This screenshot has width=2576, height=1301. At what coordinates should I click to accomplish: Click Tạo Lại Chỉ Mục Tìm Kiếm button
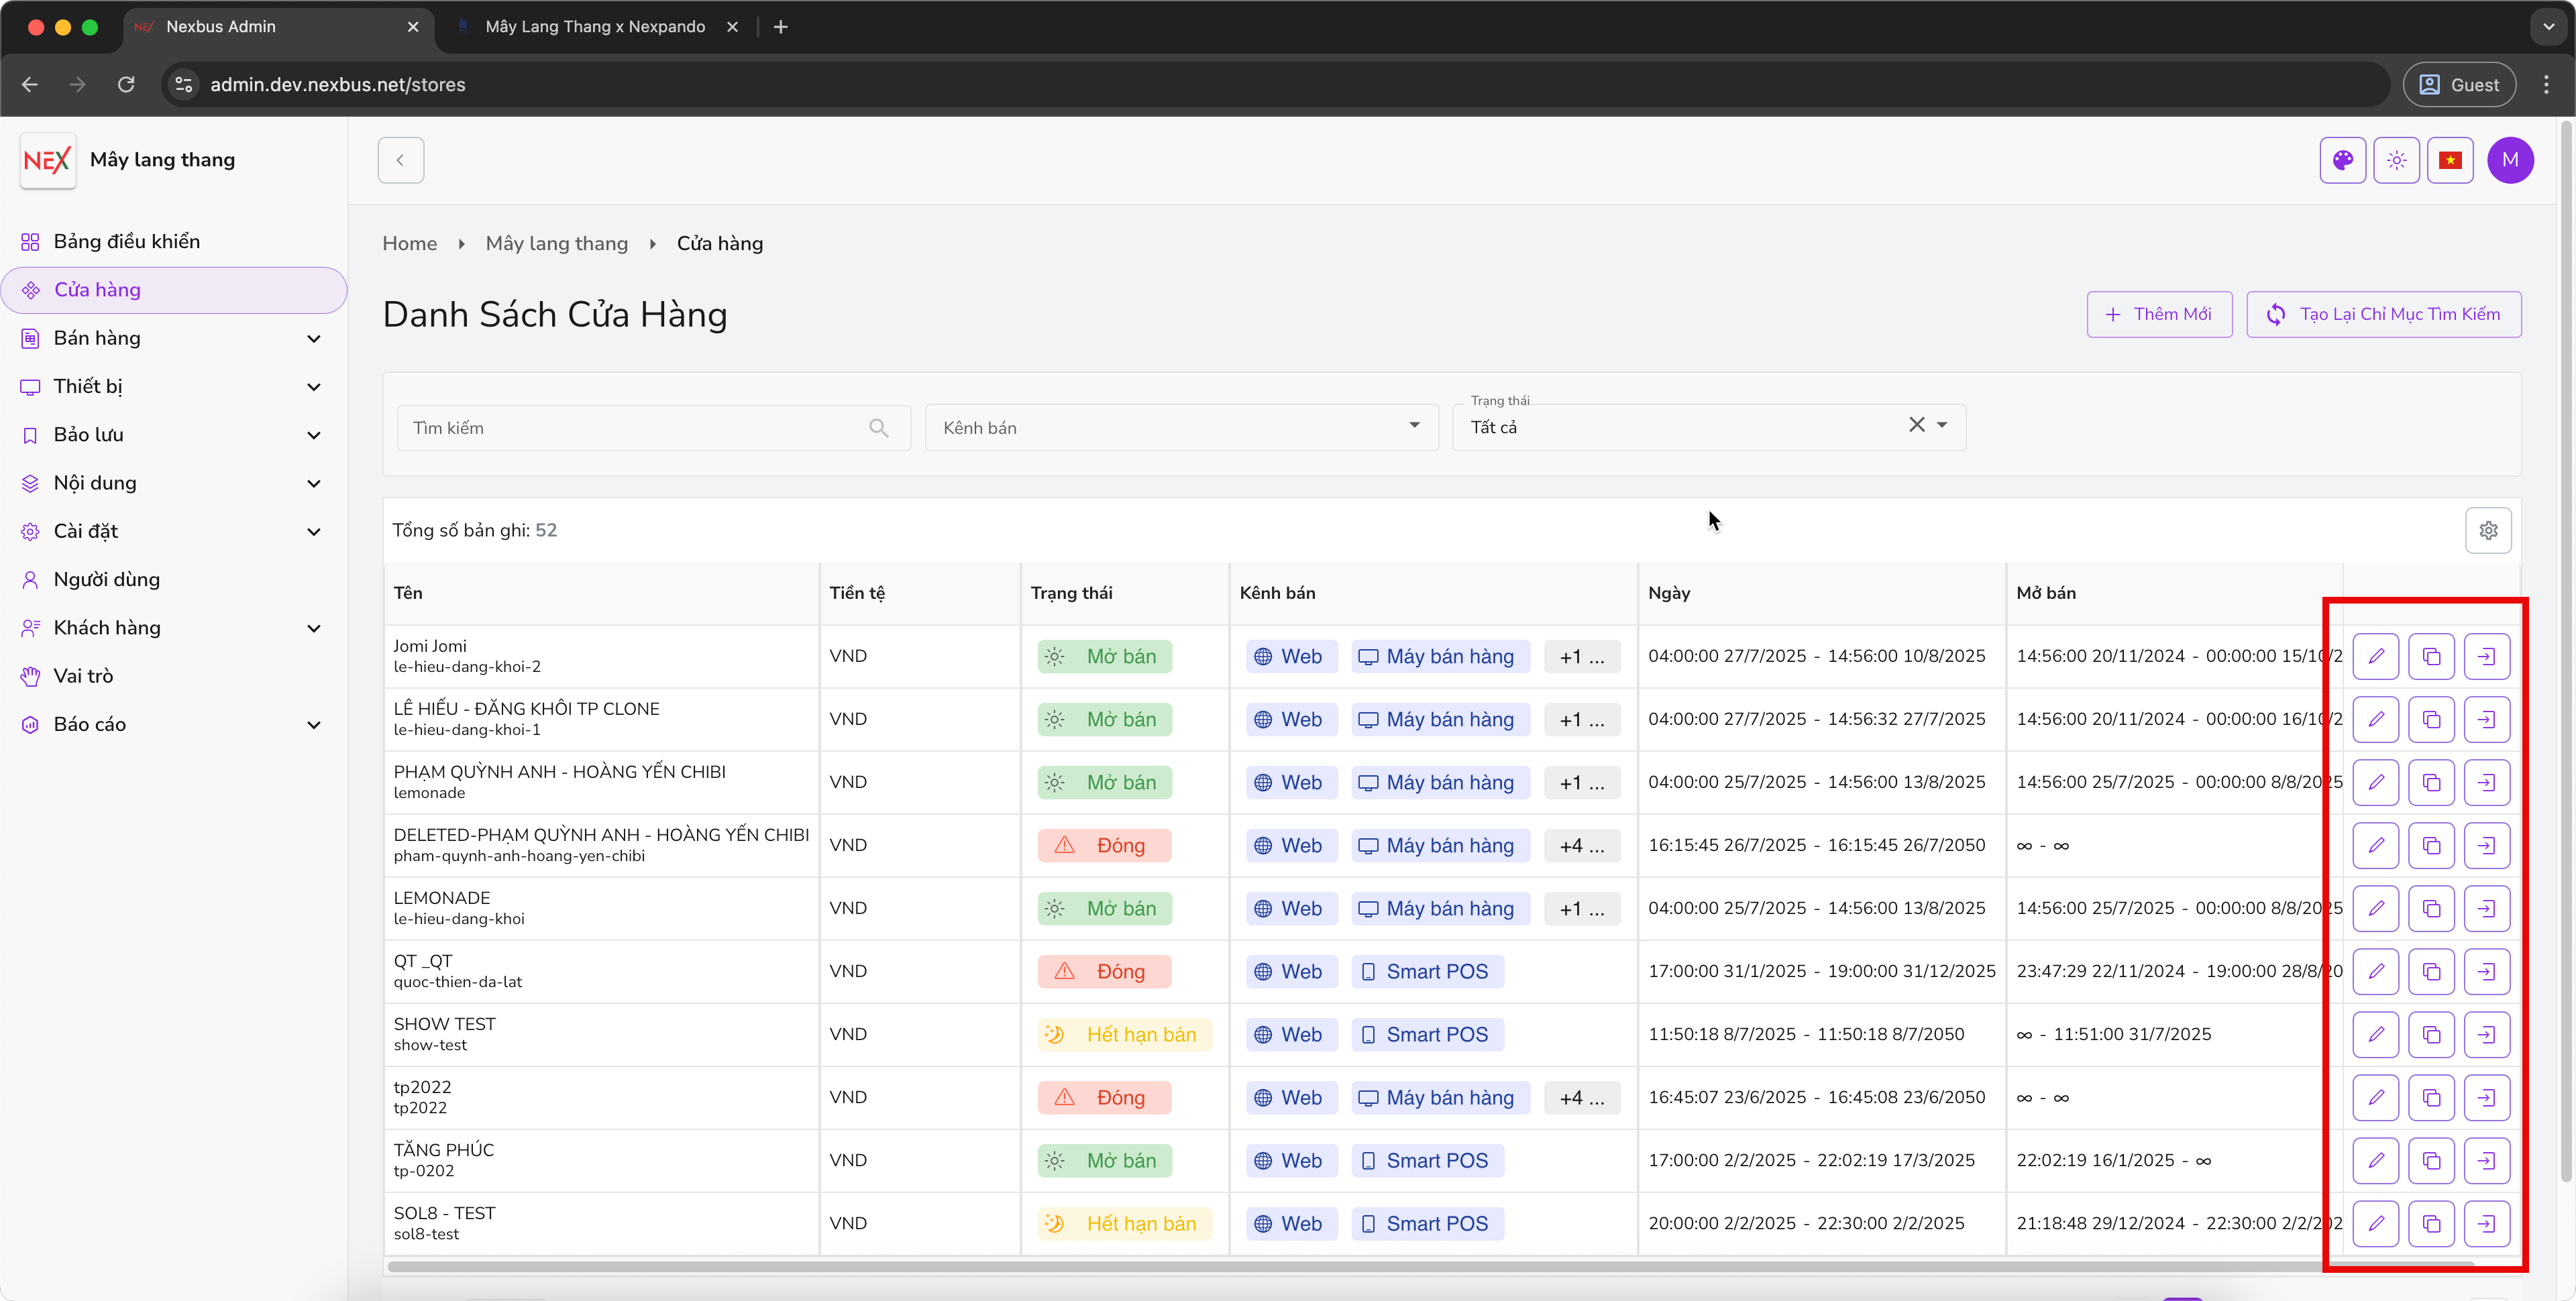[2383, 314]
